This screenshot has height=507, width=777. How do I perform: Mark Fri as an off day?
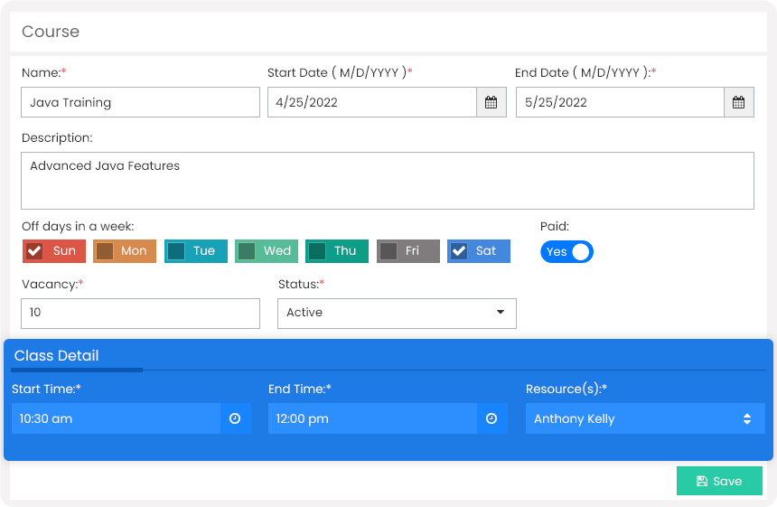pyautogui.click(x=388, y=250)
